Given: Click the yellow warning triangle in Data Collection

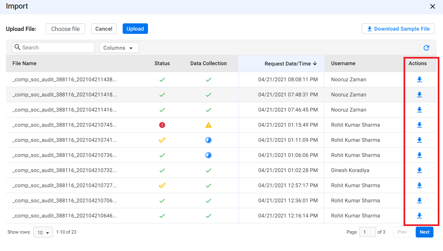Looking at the screenshot, I should 209,125.
